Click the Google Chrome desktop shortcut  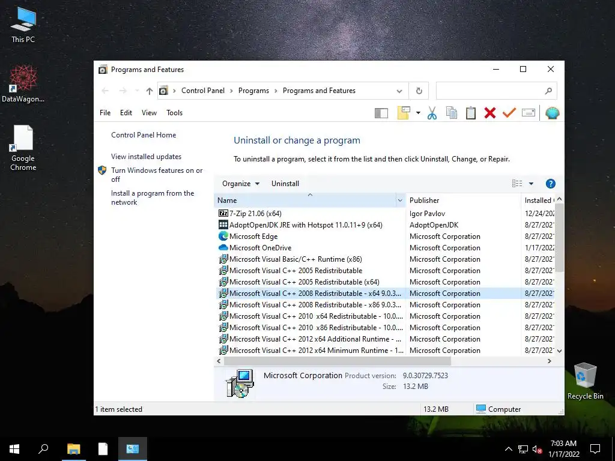(23, 148)
